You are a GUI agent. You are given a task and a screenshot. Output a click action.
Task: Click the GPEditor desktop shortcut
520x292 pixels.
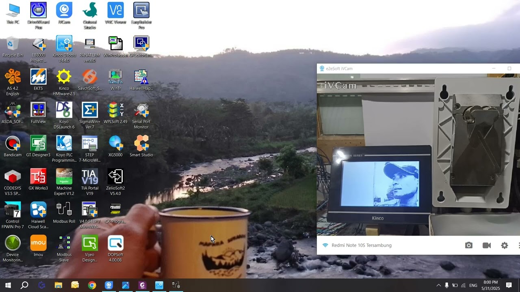pyautogui.click(x=141, y=47)
